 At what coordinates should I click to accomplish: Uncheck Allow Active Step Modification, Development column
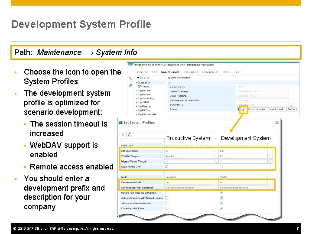click(221, 203)
